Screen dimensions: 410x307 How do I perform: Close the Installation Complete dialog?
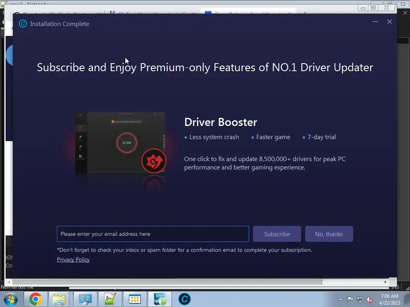[389, 22]
